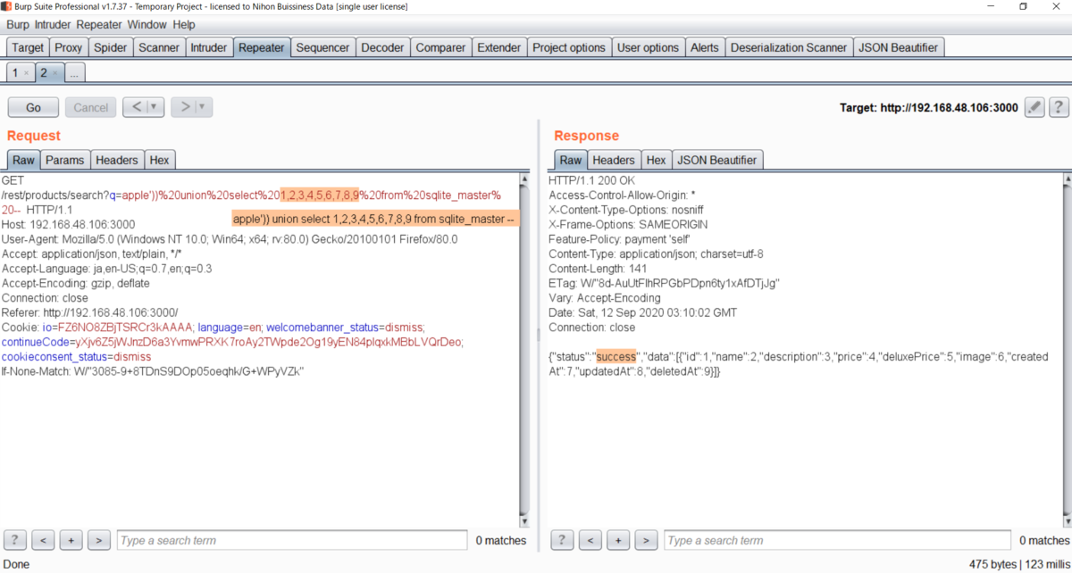Open the Window menu

pyautogui.click(x=147, y=25)
